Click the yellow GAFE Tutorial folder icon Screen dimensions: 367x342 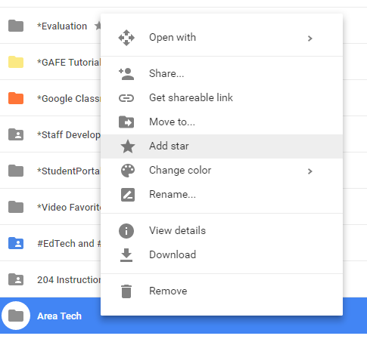coord(16,62)
